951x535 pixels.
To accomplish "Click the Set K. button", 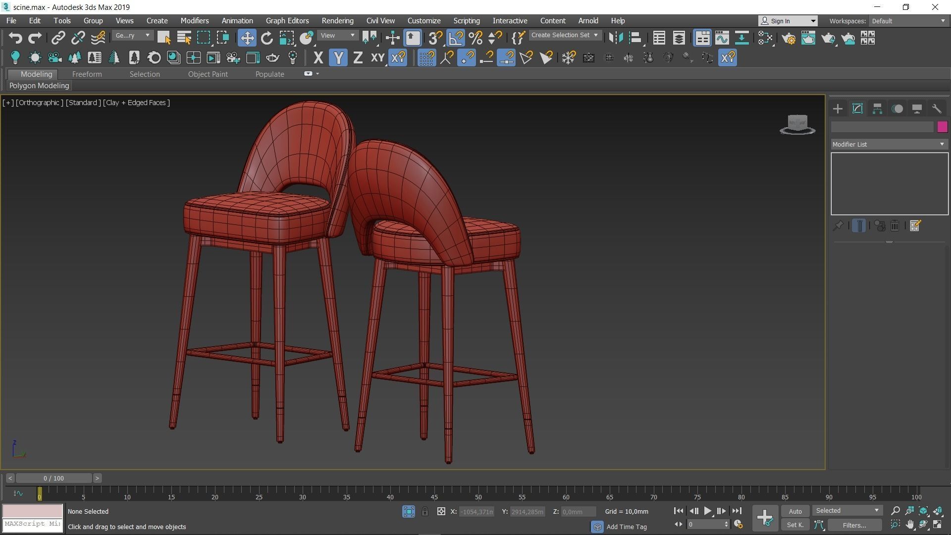I will [795, 525].
